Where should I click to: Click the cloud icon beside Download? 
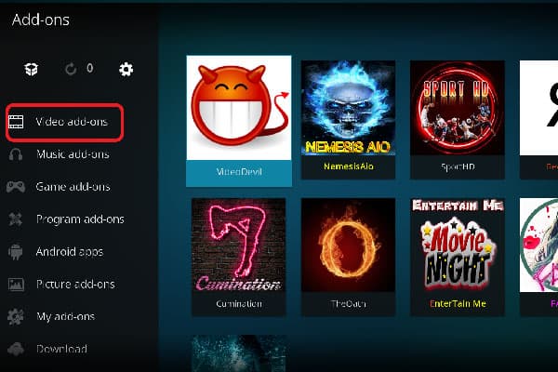[16, 350]
